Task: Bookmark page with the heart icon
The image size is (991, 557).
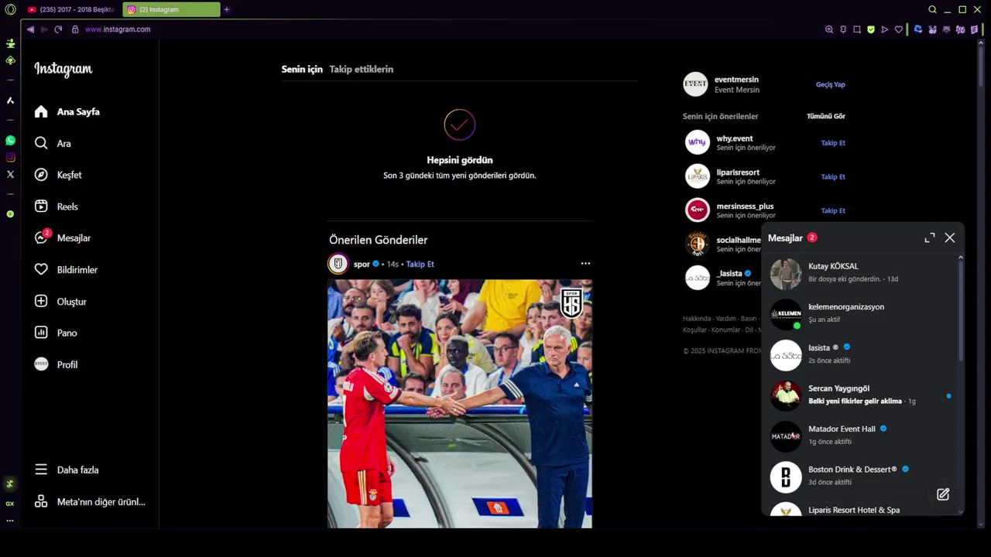Action: 899,29
